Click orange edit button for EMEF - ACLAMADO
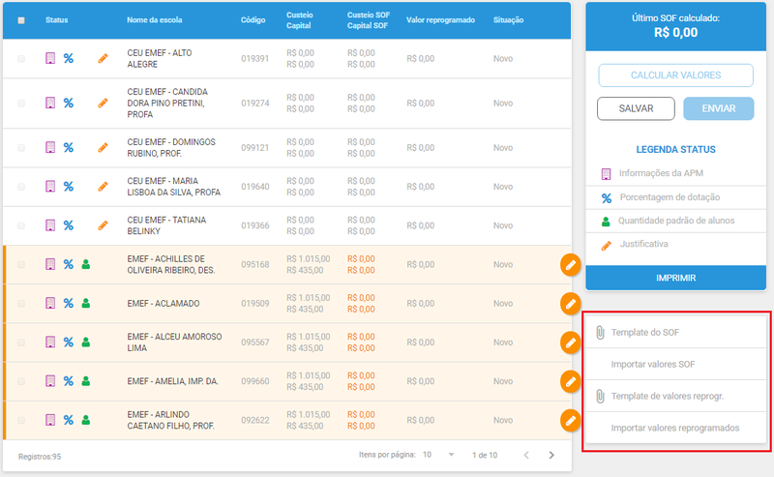The width and height of the screenshot is (774, 477). tap(570, 304)
